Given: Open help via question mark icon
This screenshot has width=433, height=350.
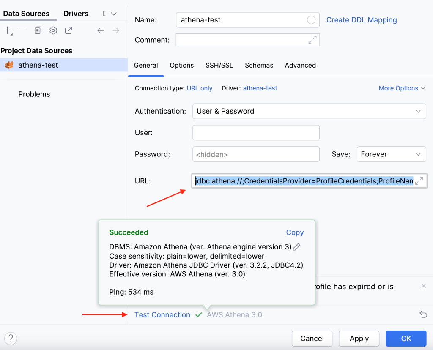Looking at the screenshot, I should point(11,338).
